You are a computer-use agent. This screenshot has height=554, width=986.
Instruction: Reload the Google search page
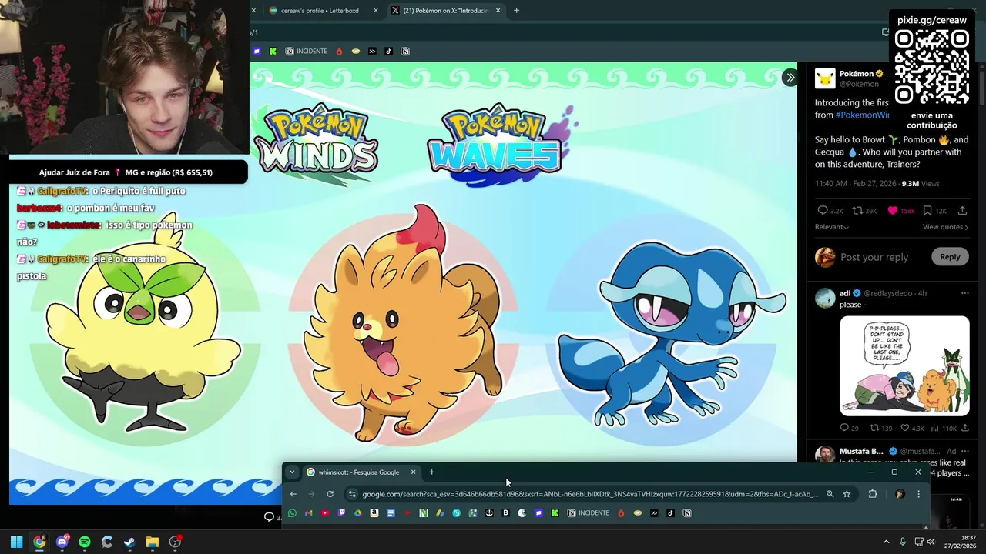pos(330,494)
